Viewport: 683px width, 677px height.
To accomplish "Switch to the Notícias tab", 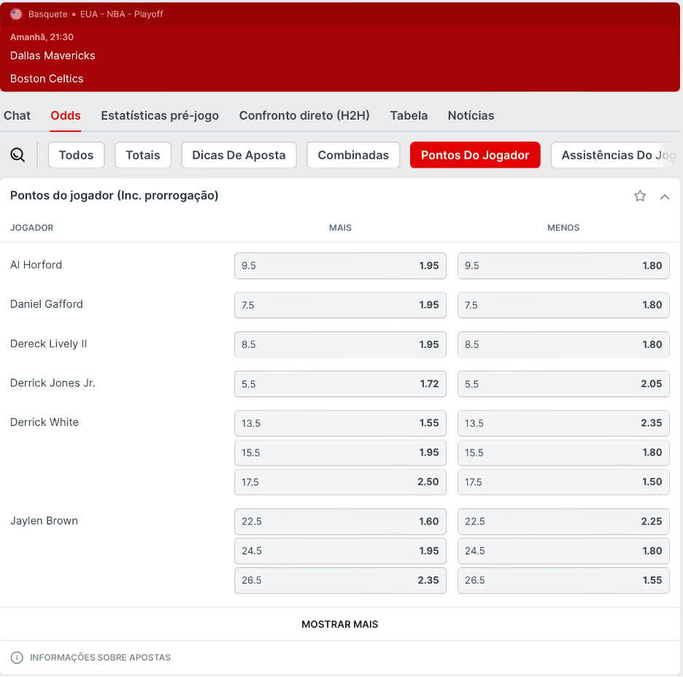I will 471,115.
